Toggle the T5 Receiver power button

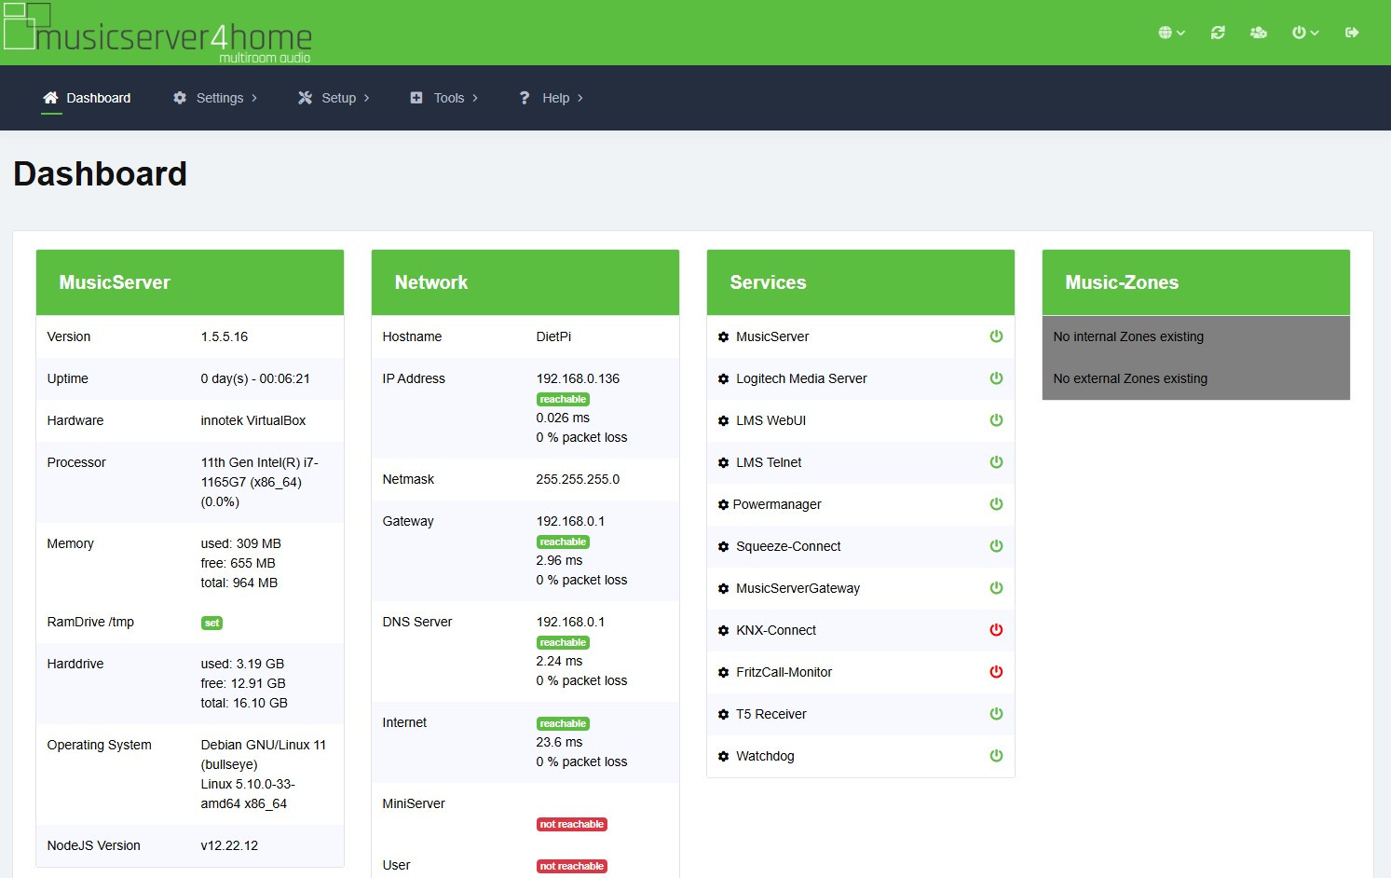click(996, 714)
